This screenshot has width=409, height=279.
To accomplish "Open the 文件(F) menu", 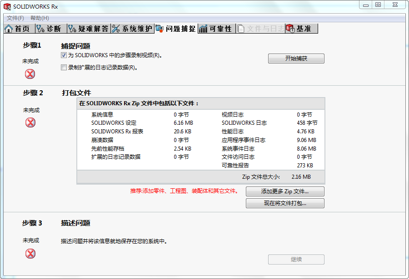I will pos(15,18).
